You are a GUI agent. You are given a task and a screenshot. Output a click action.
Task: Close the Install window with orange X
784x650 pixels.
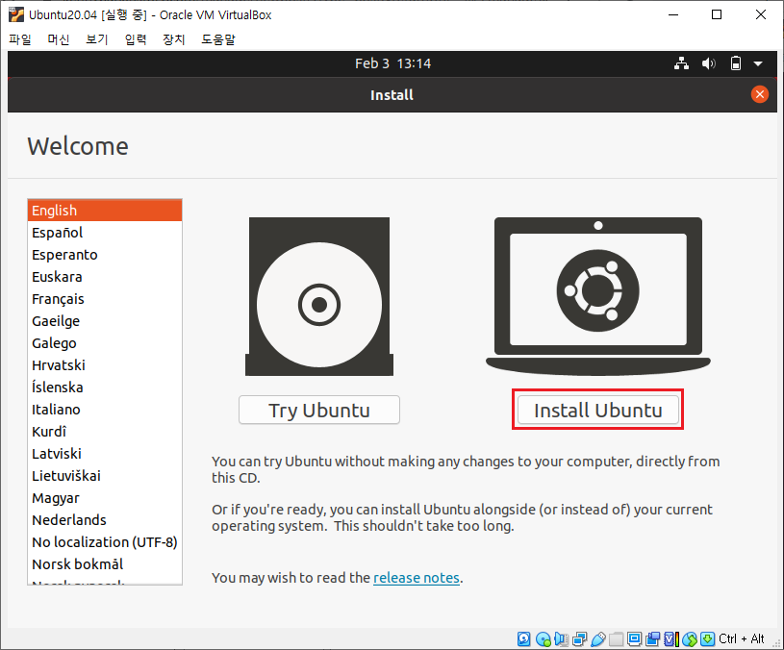(760, 94)
